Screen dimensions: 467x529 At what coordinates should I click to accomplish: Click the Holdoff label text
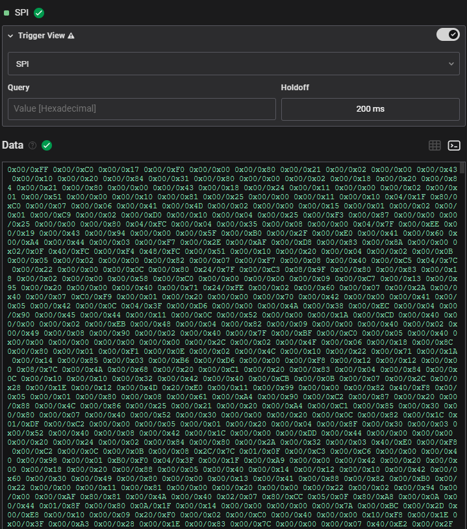coord(296,87)
